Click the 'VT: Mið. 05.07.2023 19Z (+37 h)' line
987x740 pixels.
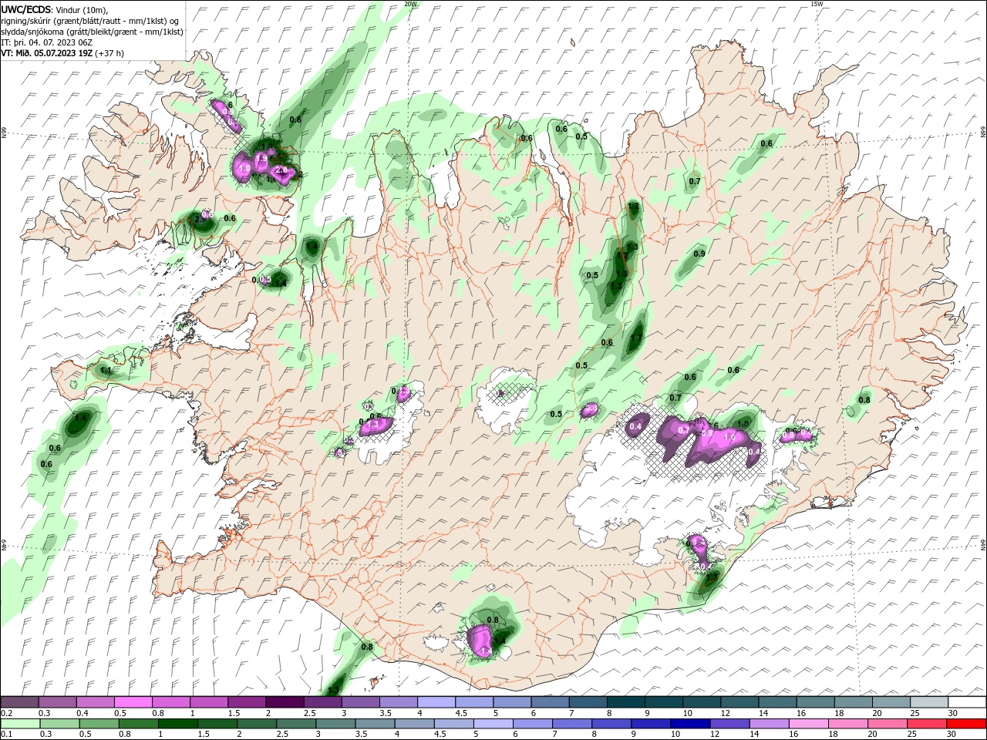62,53
